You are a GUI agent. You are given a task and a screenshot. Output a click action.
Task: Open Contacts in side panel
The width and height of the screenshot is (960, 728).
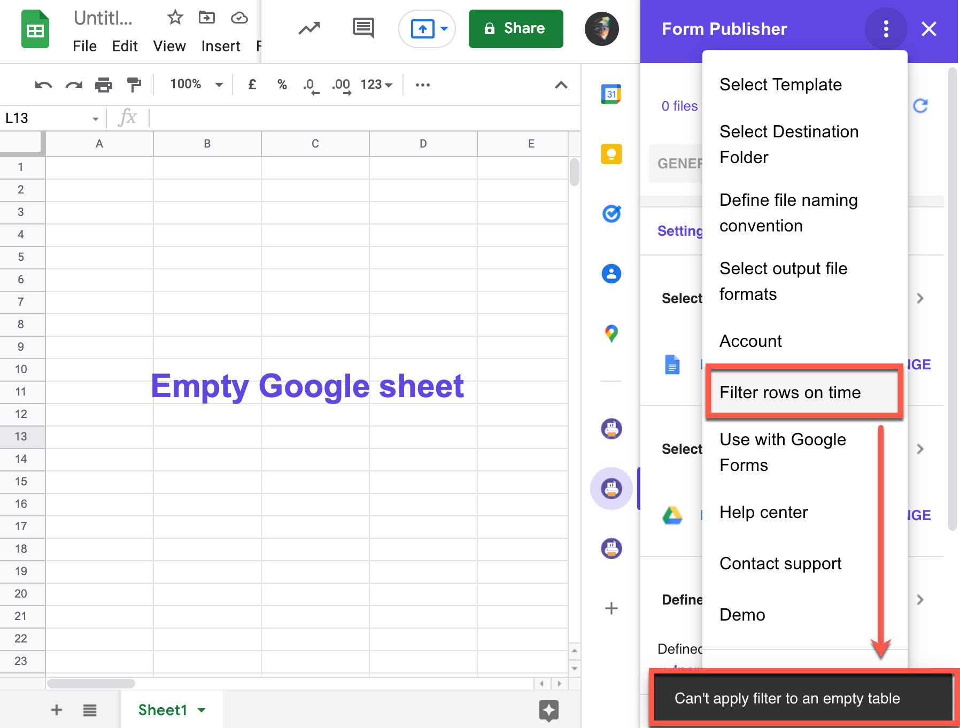point(611,274)
